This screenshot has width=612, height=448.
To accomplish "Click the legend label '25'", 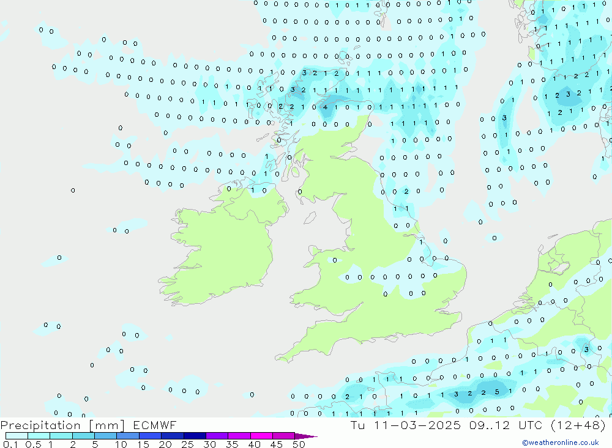I will click(187, 444).
